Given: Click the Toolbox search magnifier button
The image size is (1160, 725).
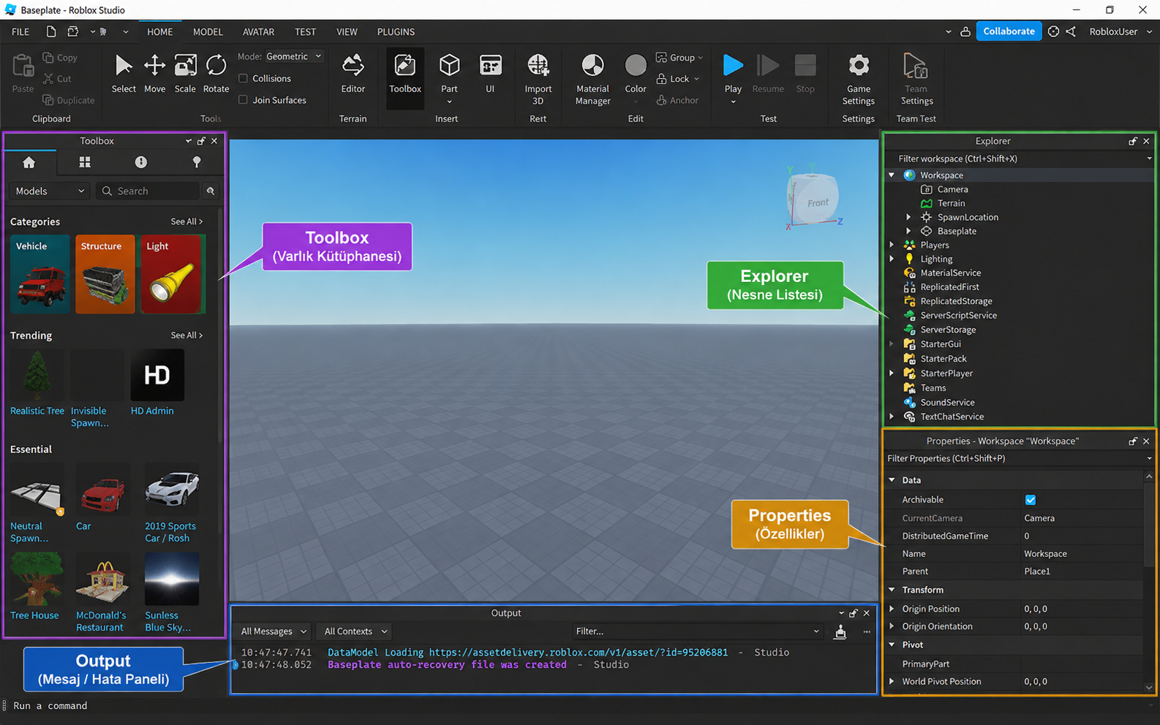Looking at the screenshot, I should (211, 191).
